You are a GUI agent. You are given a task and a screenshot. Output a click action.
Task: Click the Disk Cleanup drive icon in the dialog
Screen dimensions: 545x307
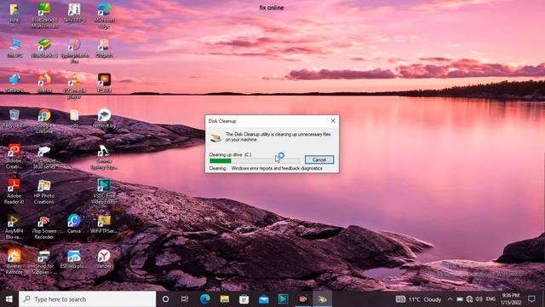click(x=215, y=138)
